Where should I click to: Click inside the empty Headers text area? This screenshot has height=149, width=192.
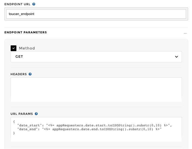pos(96,89)
